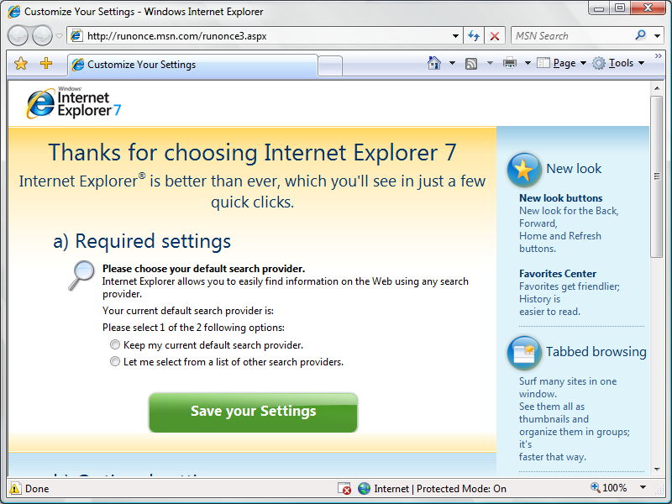Click the MSN Search magnifier icon
Viewport: 672px width, 504px height.
(641, 35)
